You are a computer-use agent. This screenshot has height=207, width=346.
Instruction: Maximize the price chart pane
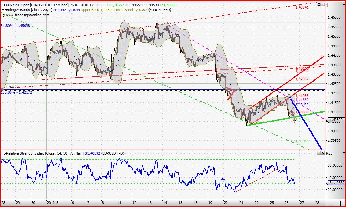pos(319,4)
